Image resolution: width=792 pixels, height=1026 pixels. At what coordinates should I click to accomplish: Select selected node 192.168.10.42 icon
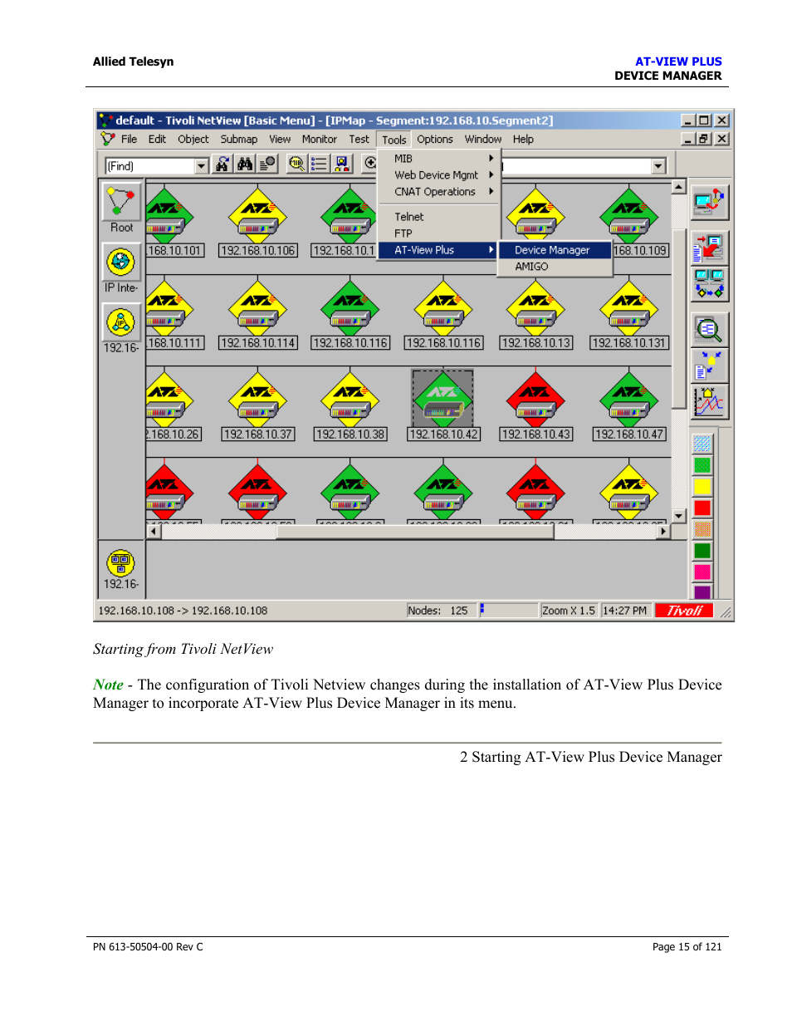[x=443, y=398]
